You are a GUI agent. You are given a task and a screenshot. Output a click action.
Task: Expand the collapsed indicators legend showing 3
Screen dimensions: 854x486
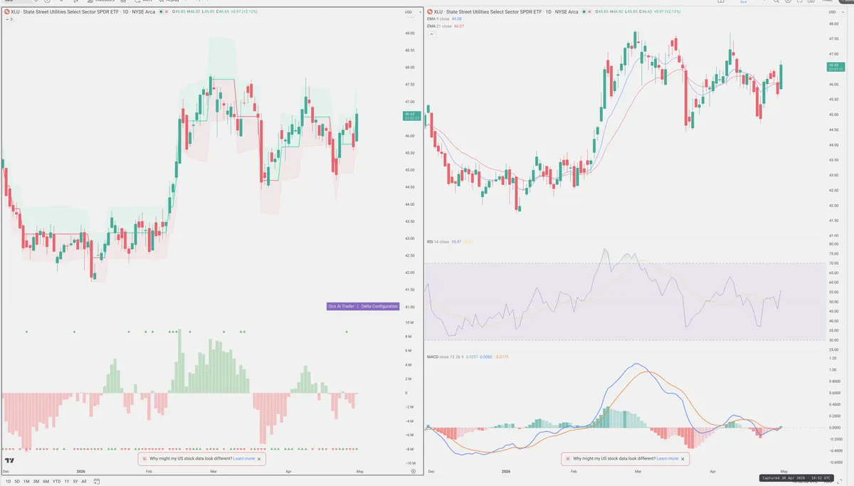9,19
